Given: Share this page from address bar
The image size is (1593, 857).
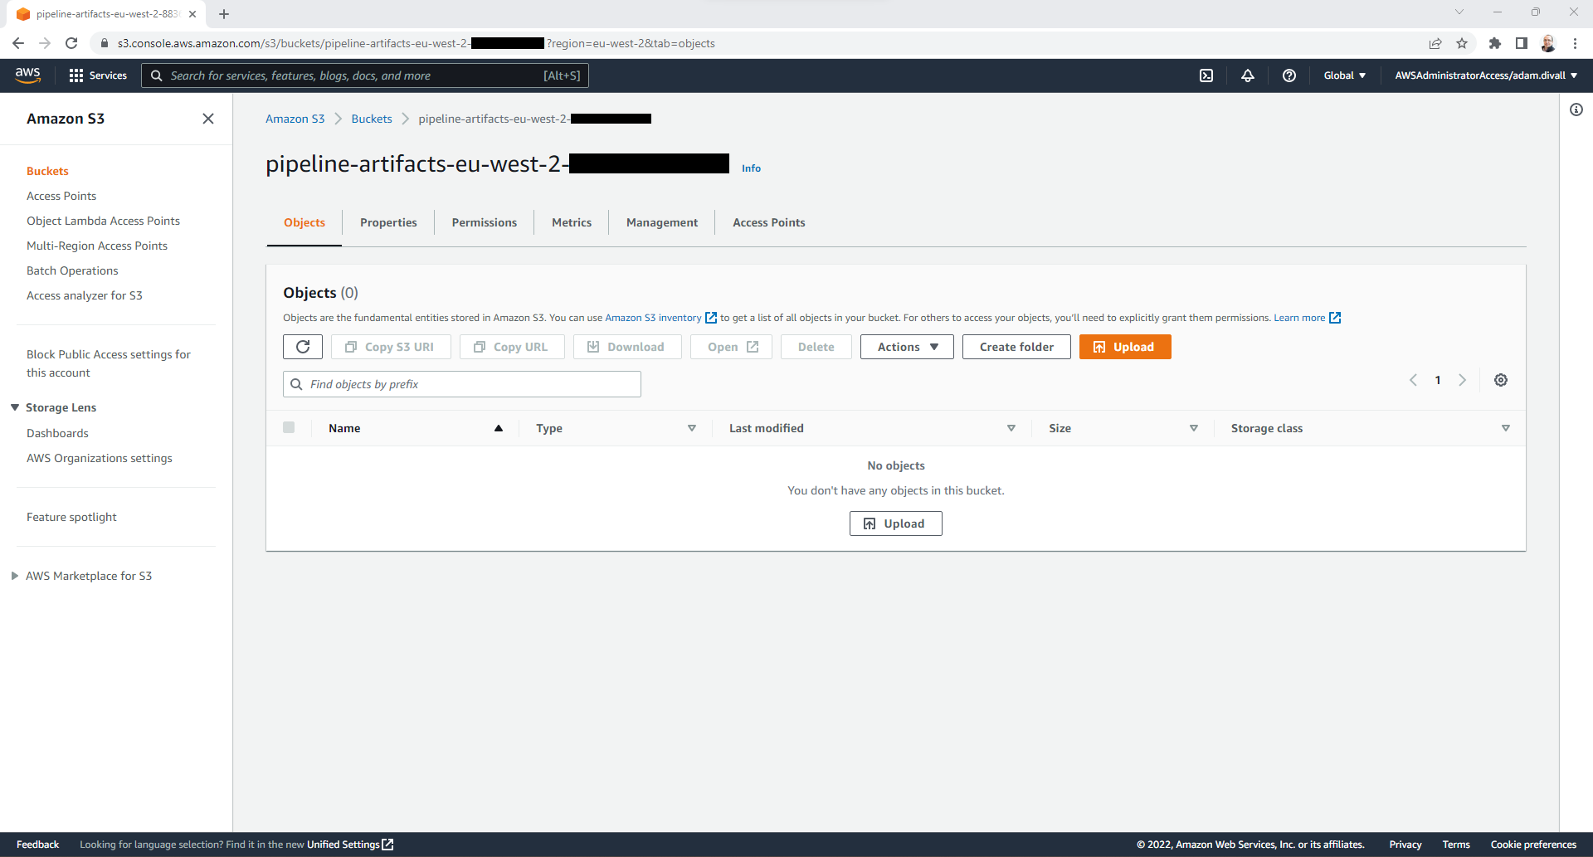Looking at the screenshot, I should point(1435,43).
